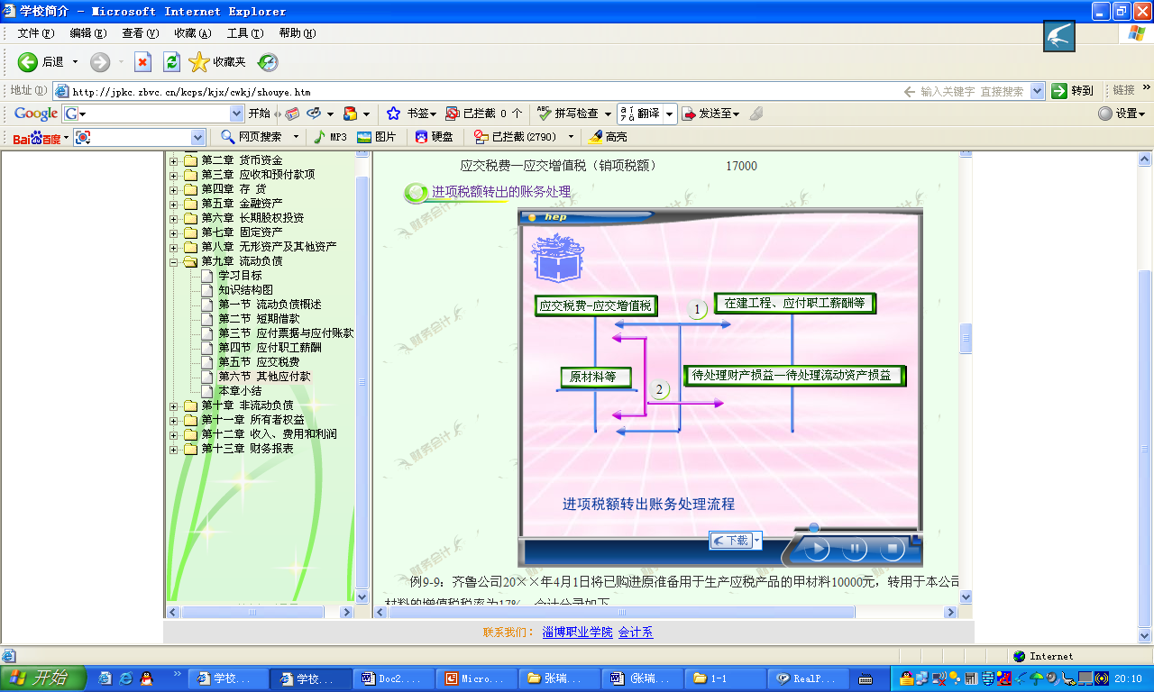Screen dimensions: 1154x692
Task: Click the MP3 music search icon
Action: pyautogui.click(x=320, y=137)
